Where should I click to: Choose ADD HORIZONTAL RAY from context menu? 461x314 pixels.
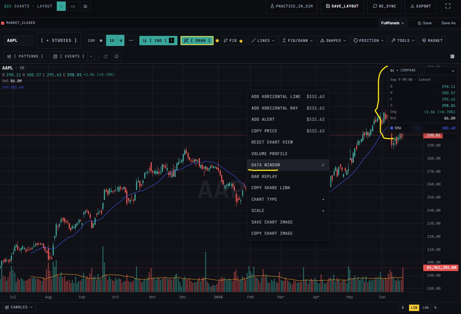[x=288, y=108]
